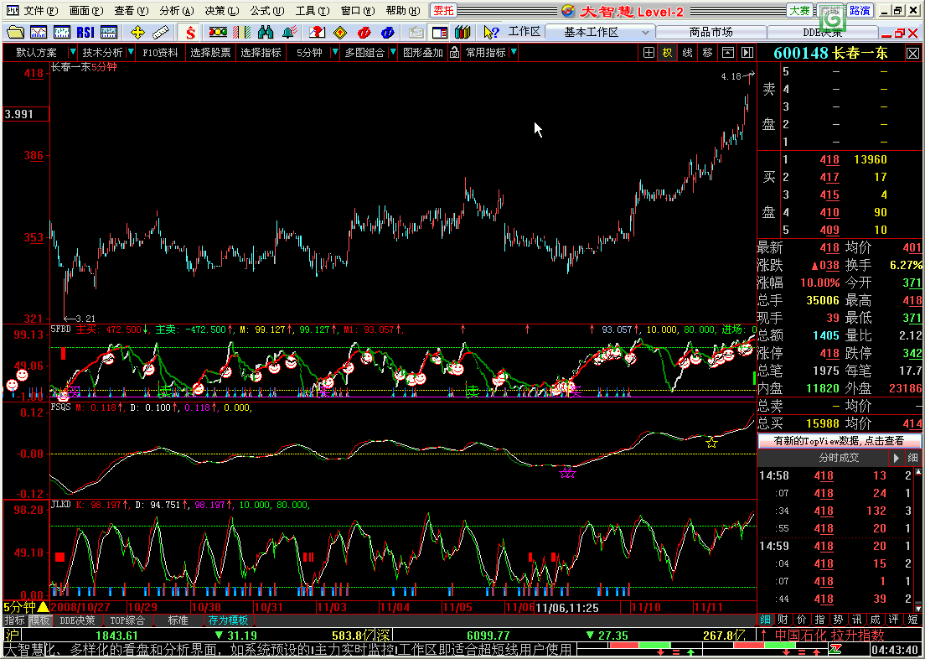The image size is (925, 659).
Task: Toggle the 权 adjustment button
Action: 667,53
